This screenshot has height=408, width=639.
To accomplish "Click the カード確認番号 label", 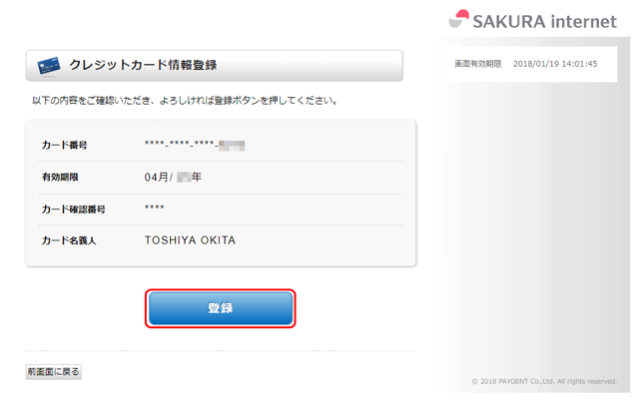I will (x=73, y=209).
